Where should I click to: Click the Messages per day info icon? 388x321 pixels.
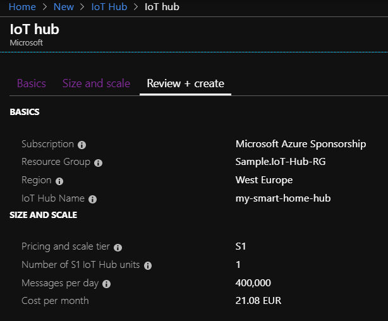(x=106, y=284)
